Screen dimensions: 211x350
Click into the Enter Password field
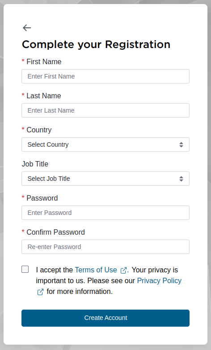click(105, 213)
